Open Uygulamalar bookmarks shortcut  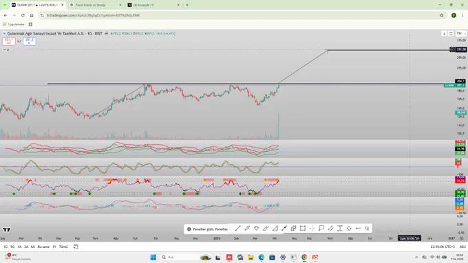[14, 24]
